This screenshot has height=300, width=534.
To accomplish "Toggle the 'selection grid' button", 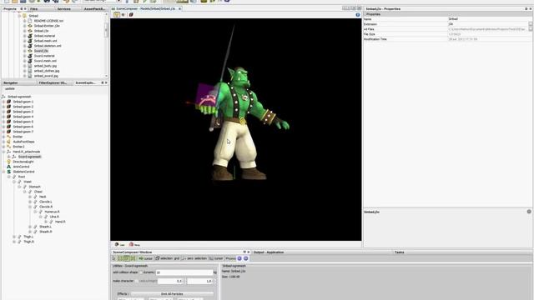I will tap(167, 258).
